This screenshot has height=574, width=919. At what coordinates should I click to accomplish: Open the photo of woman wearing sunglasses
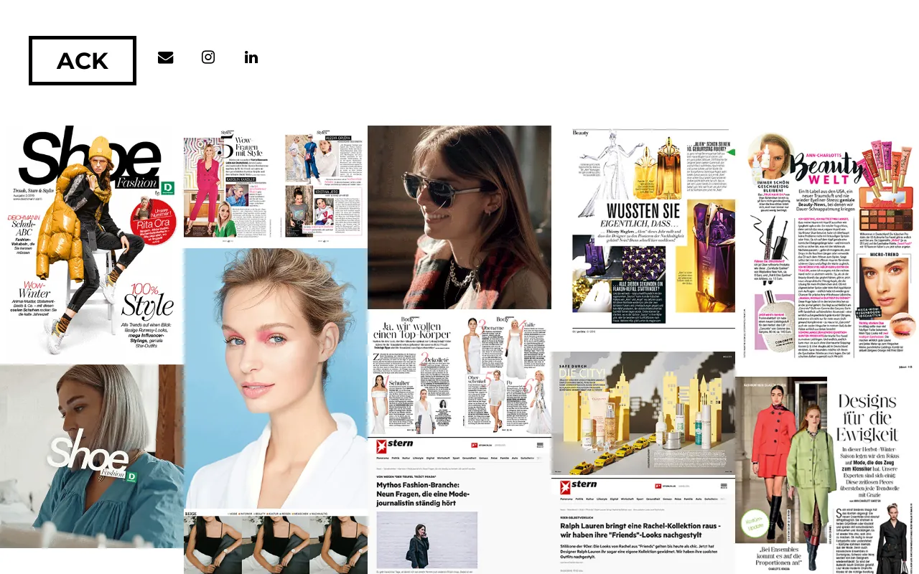459,218
